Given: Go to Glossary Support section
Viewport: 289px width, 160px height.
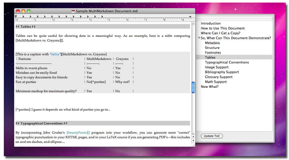Looking at the screenshot, I should tap(219, 77).
